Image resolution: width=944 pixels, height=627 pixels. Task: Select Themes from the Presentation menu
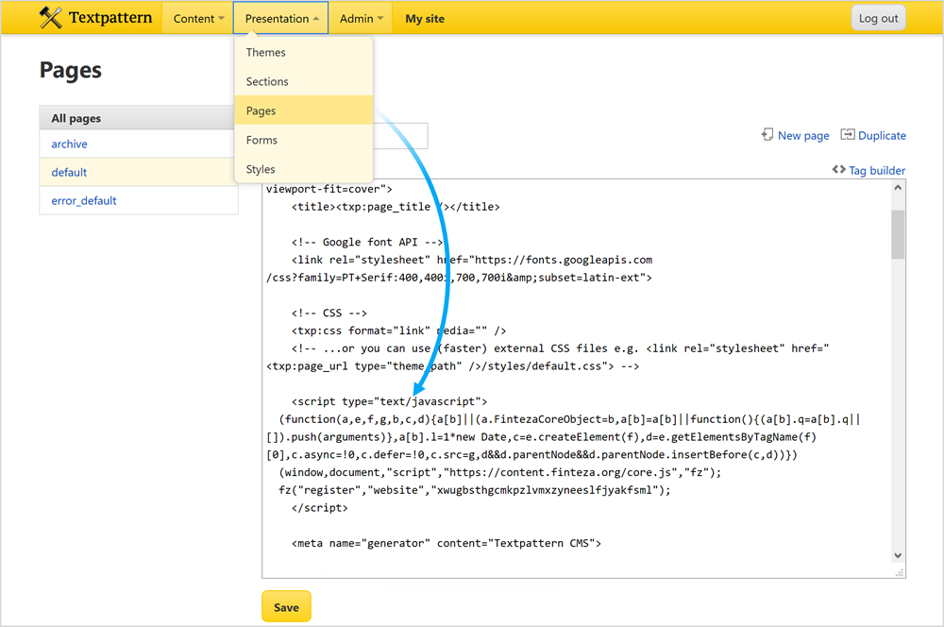pos(266,52)
